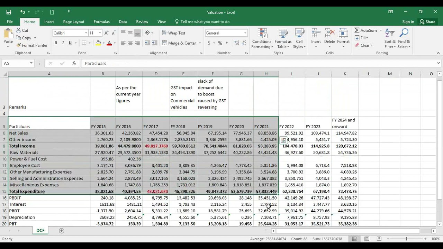Select the DCF sheet tab
This screenshot has width=443, height=249.
[40, 231]
